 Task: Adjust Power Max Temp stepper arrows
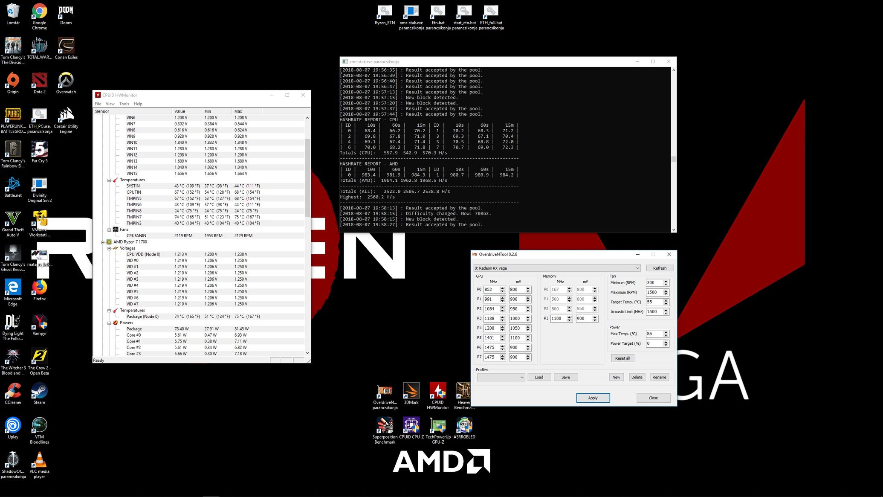(x=666, y=334)
